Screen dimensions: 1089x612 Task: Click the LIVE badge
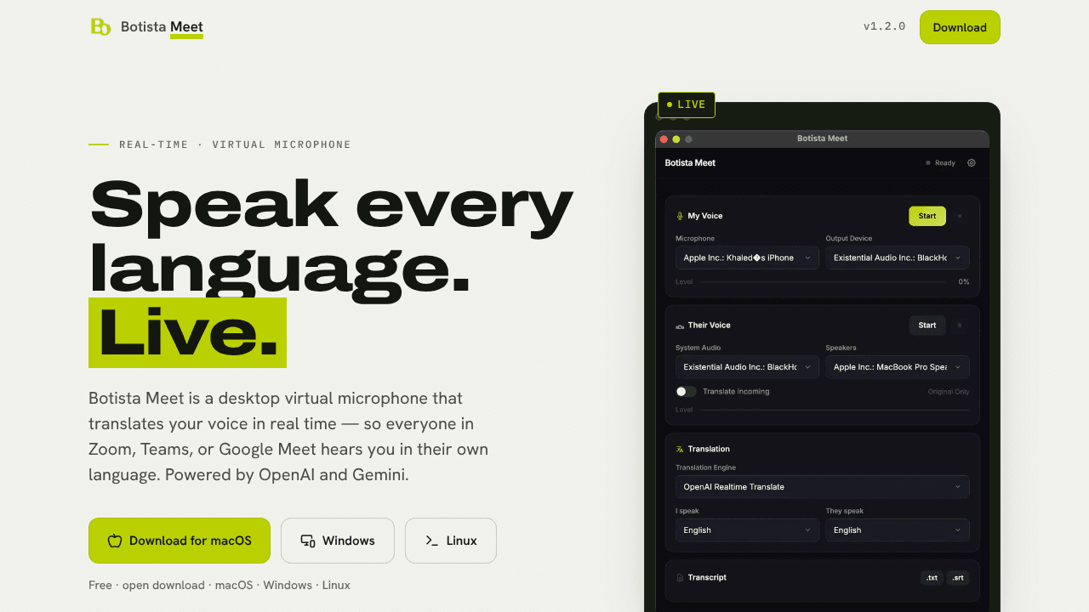coord(687,105)
